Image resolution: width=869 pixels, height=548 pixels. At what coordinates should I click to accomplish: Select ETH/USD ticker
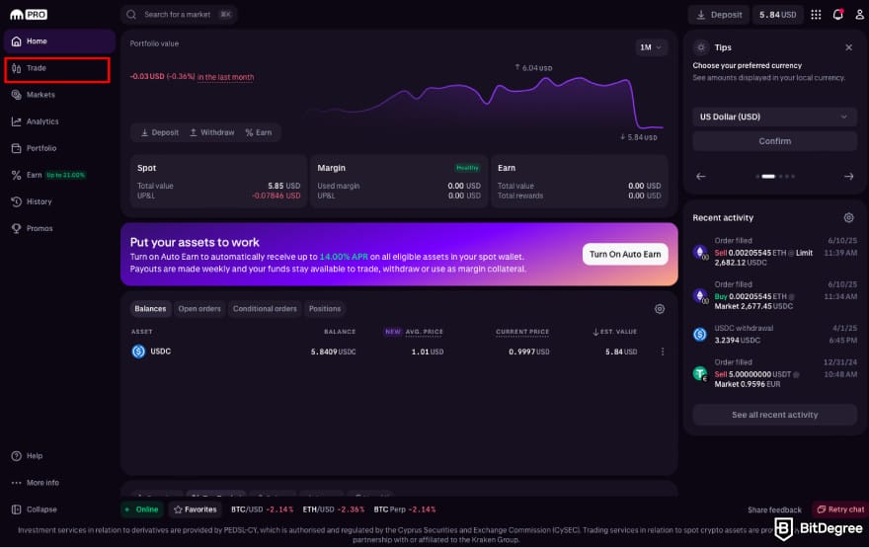click(x=334, y=509)
